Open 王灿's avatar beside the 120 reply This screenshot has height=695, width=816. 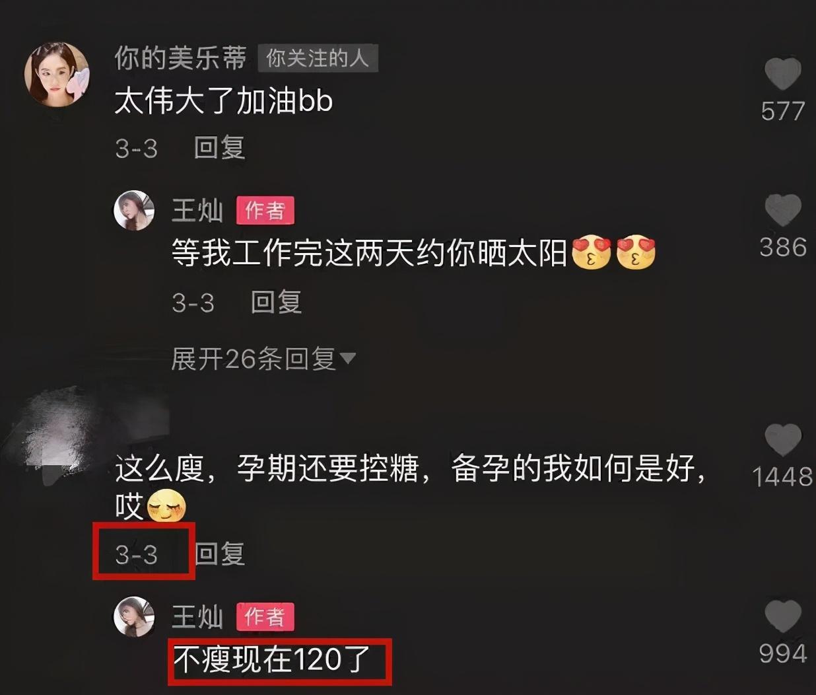coord(134,616)
